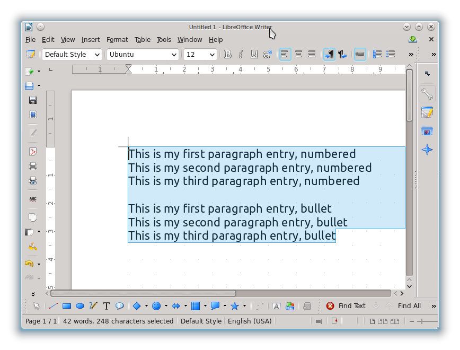This screenshot has width=460, height=350.
Task: Click the Print document icon
Action: point(33,166)
